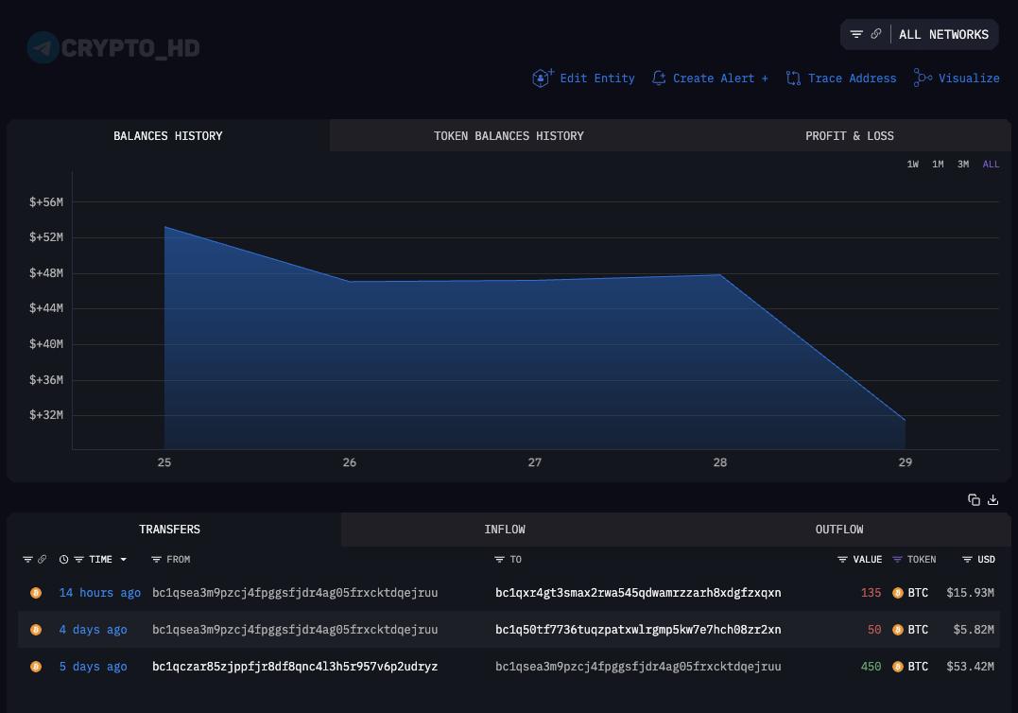Click the $15.93M USD amount

[970, 592]
